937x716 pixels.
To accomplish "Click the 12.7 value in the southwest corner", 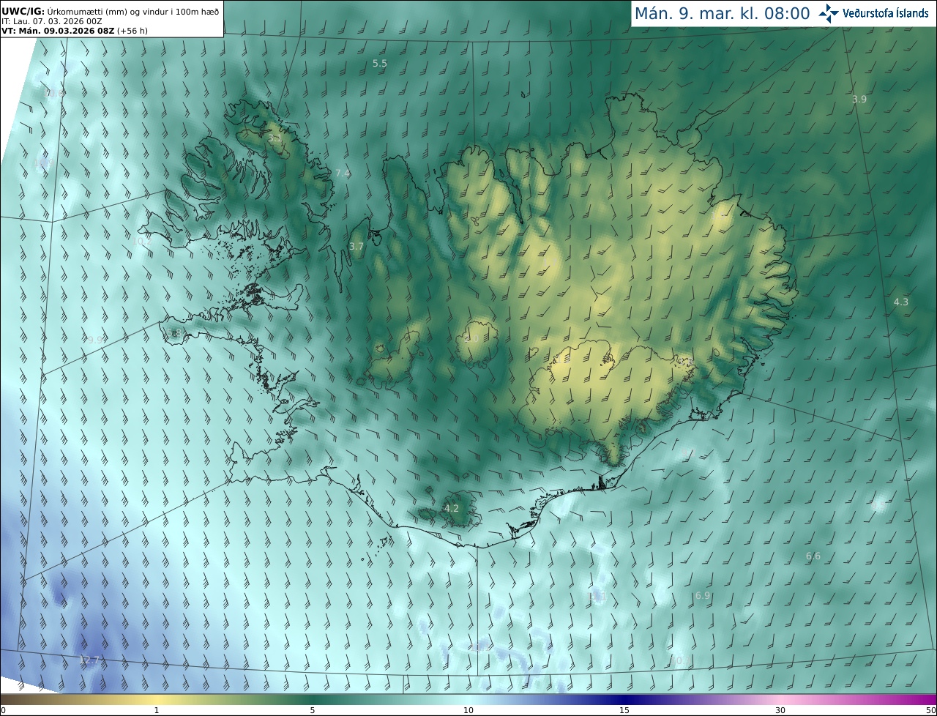I will pyautogui.click(x=89, y=660).
